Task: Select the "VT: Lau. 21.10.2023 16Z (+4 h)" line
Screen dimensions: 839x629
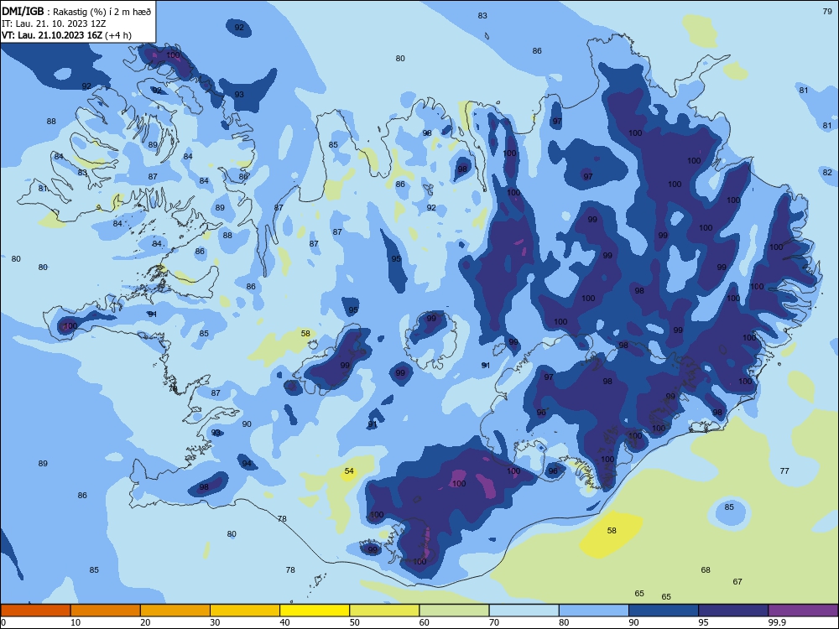Action: pos(66,35)
